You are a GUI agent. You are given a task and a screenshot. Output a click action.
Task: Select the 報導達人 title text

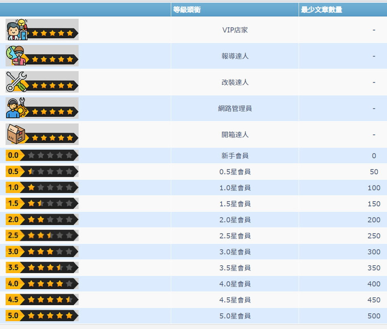pyautogui.click(x=235, y=56)
